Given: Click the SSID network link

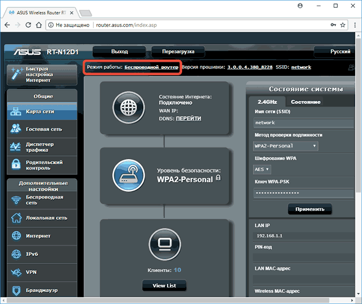Looking at the screenshot, I should click(301, 67).
